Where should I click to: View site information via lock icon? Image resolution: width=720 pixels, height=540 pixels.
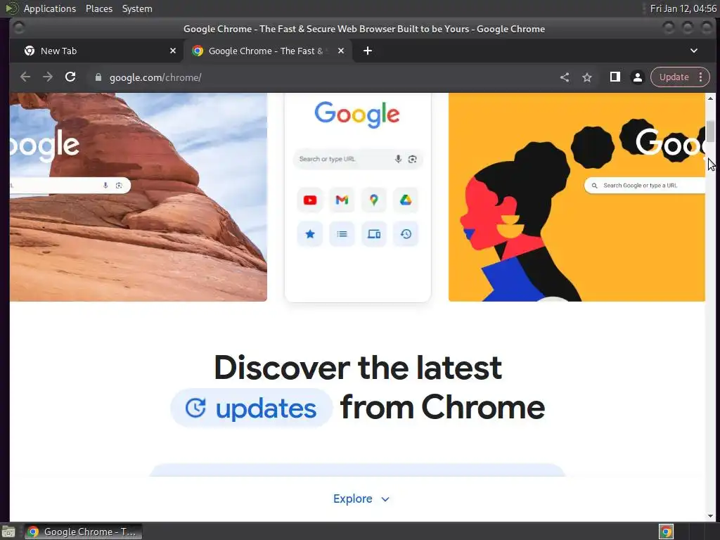(98, 77)
